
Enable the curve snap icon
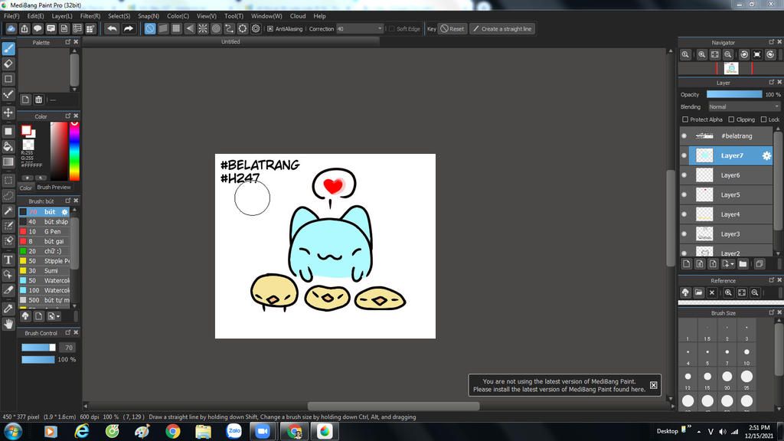point(229,28)
